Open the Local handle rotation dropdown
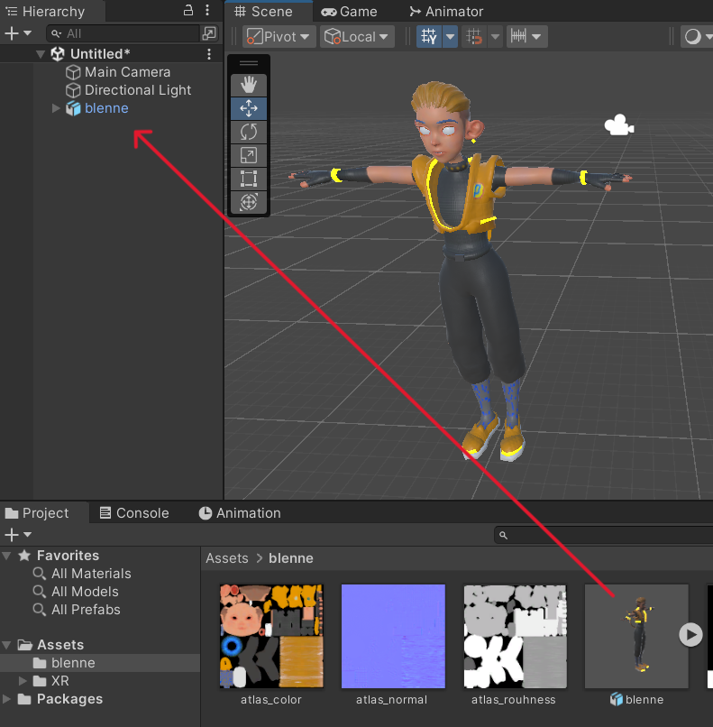This screenshot has width=713, height=727. [x=358, y=37]
